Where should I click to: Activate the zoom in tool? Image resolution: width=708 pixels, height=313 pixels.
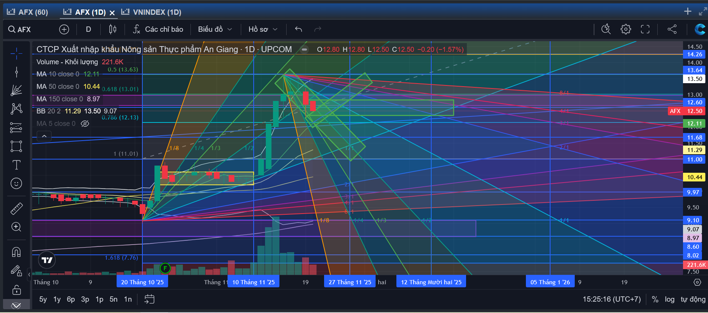pos(16,227)
